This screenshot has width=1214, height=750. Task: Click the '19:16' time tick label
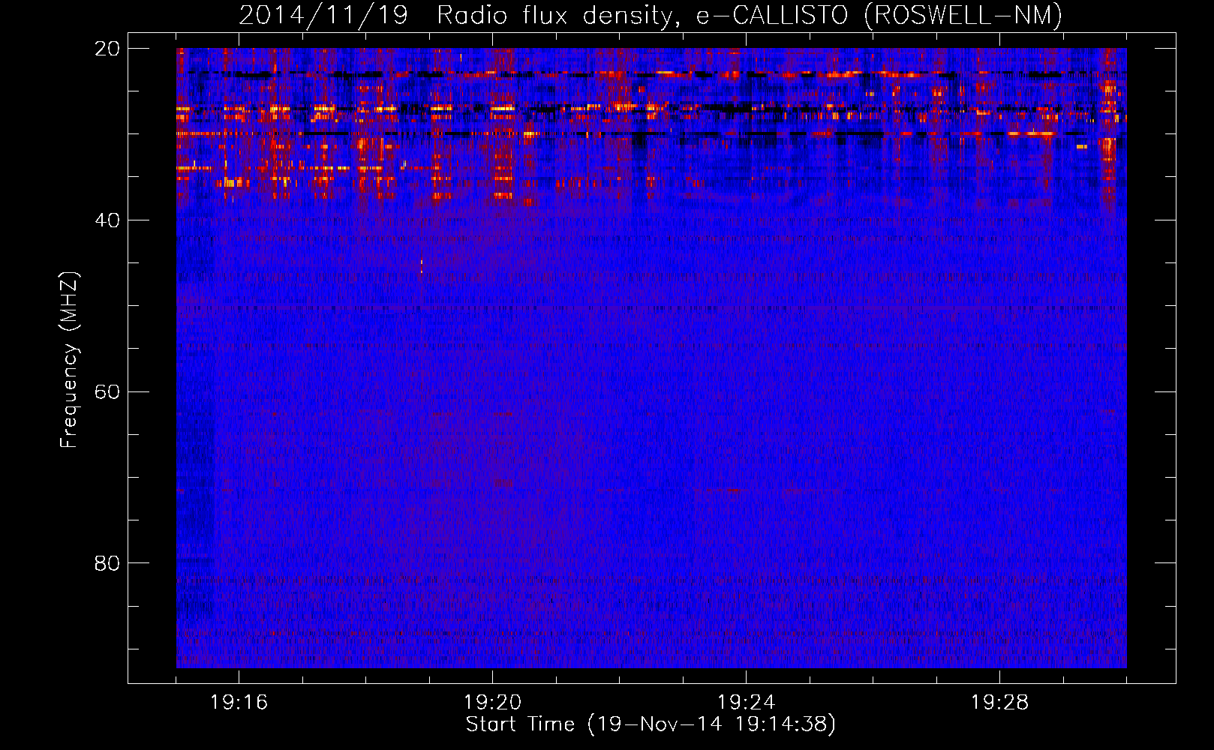[239, 703]
